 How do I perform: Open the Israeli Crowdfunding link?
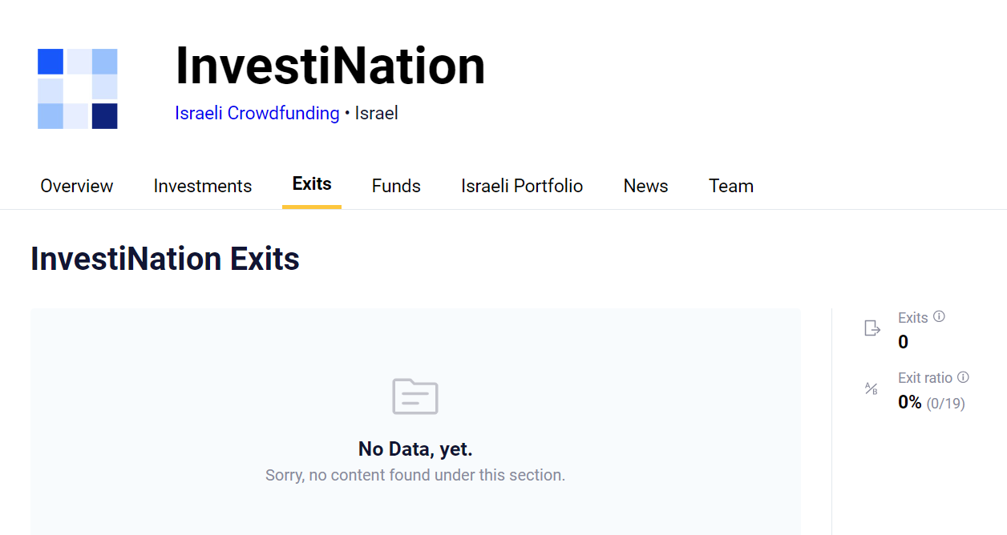click(x=257, y=113)
